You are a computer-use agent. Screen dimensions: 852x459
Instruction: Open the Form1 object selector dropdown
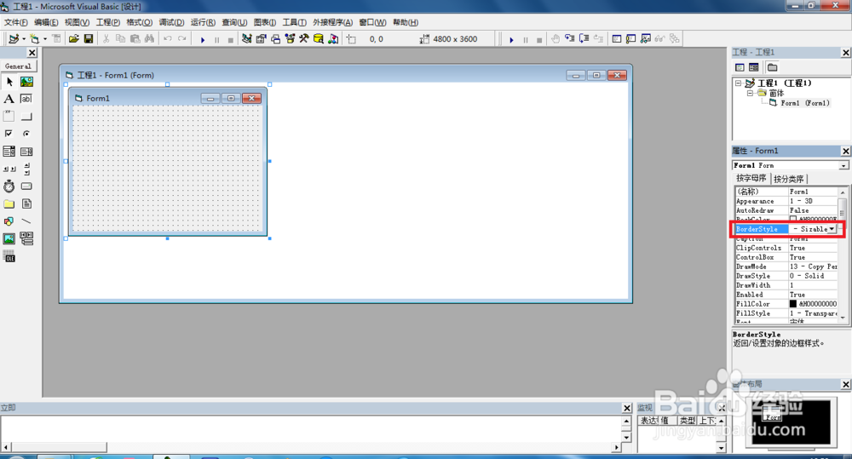[843, 166]
